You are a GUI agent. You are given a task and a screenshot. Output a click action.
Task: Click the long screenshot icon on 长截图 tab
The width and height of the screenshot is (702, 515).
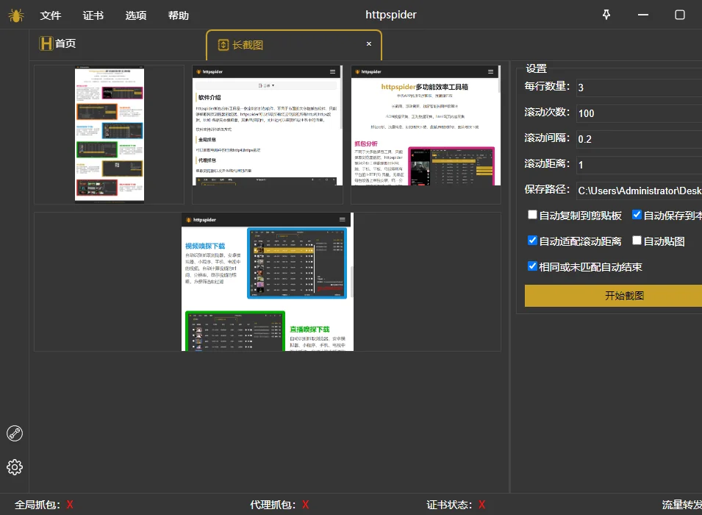pyautogui.click(x=223, y=45)
